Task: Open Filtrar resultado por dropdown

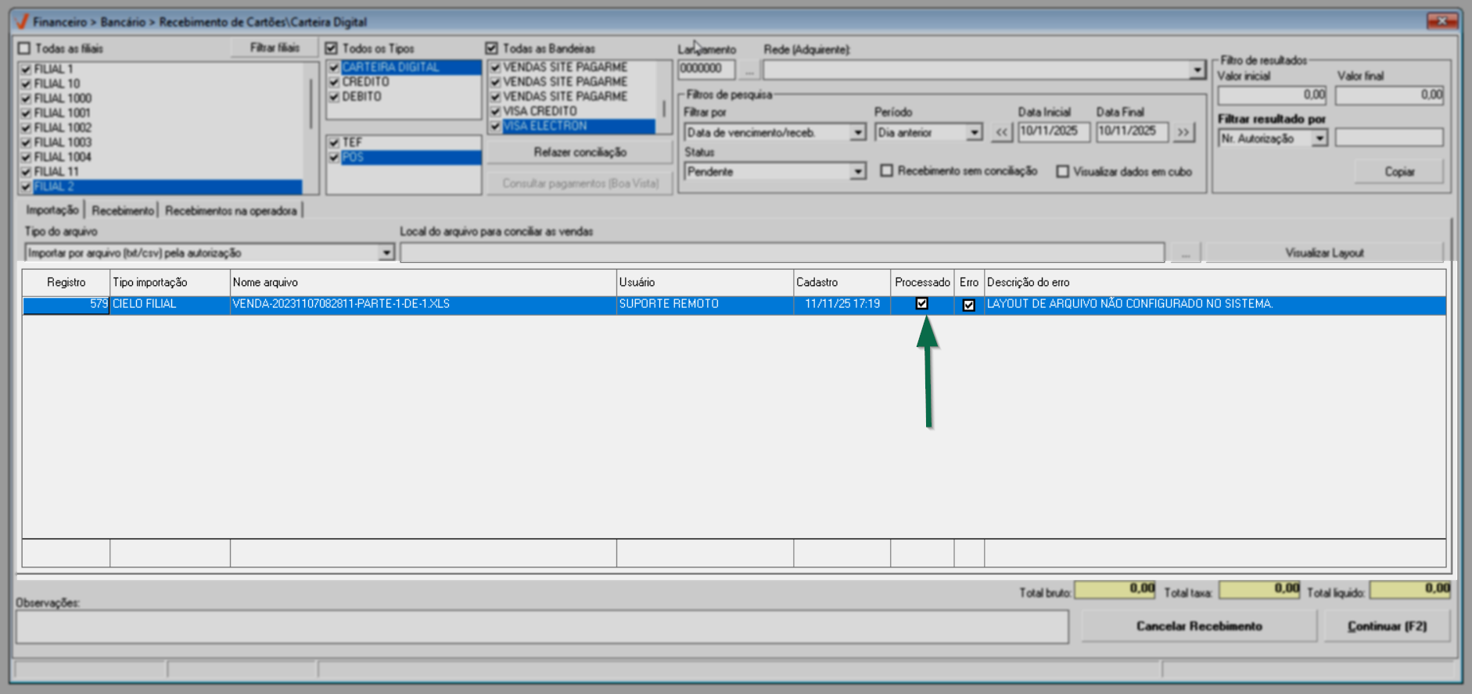Action: pos(1320,138)
